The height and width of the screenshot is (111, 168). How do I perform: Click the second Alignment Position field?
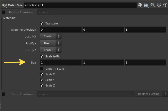pos(103,30)
